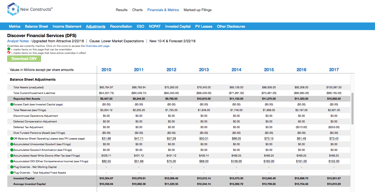
Task: Open Marked-up Filings
Action: [198, 10]
